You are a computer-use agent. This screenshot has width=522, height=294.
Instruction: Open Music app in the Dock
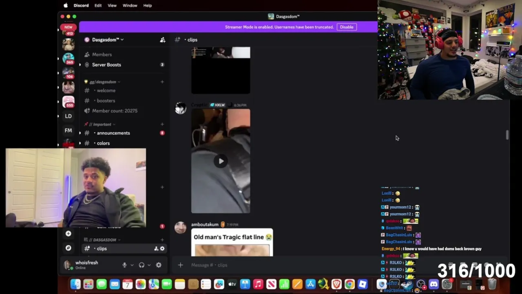(258, 284)
